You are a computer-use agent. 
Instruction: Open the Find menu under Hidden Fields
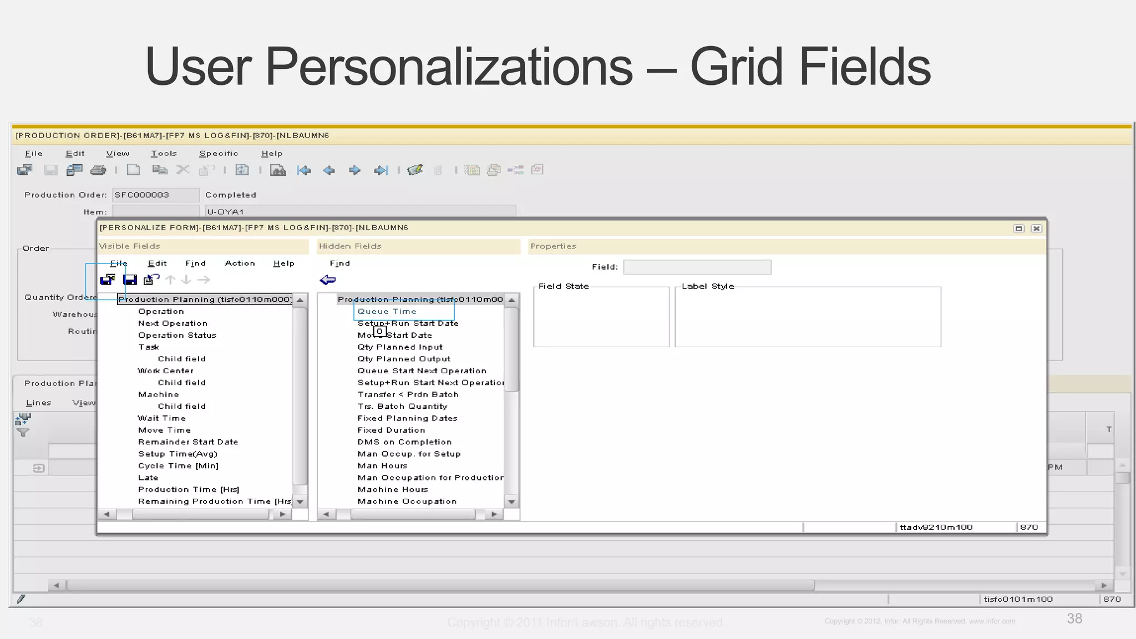click(x=339, y=263)
